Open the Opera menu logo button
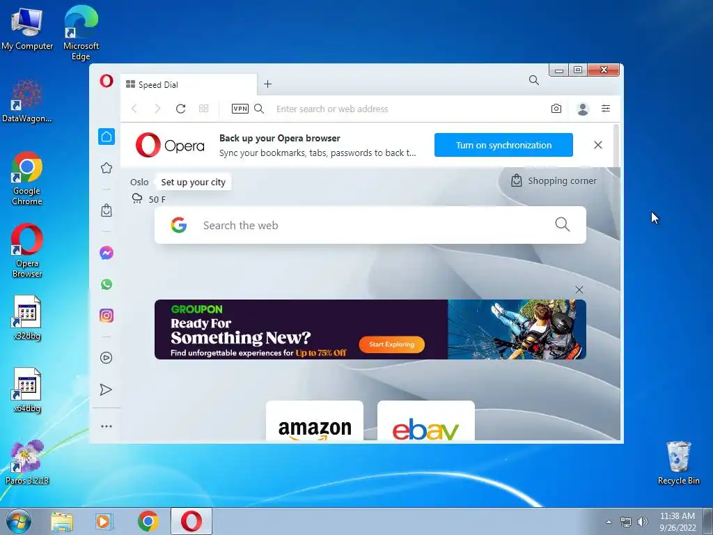Viewport: 713px width, 535px height. (x=107, y=82)
